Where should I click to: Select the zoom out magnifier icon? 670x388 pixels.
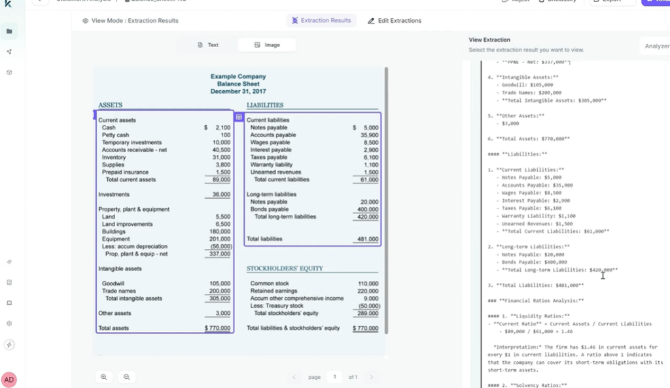pyautogui.click(x=126, y=377)
